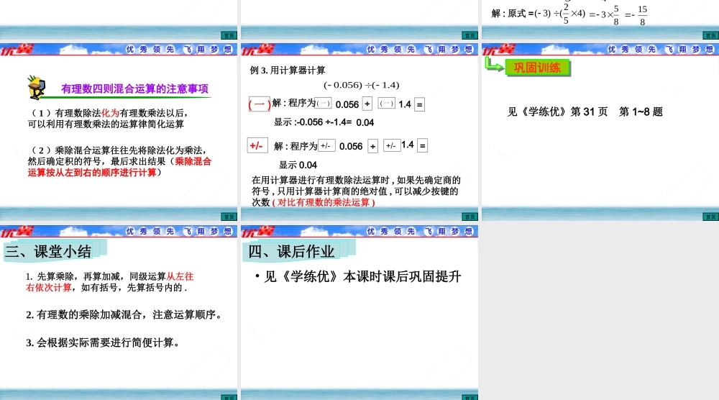Click the text 例 3. 用计算器计算
719x400 pixels.
288,71
